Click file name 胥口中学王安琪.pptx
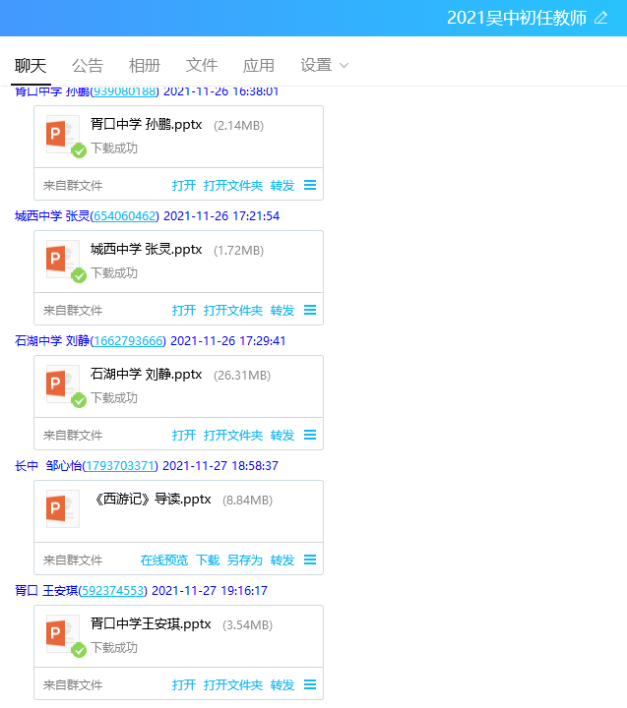Viewport: 627px width, 708px height. (x=151, y=624)
